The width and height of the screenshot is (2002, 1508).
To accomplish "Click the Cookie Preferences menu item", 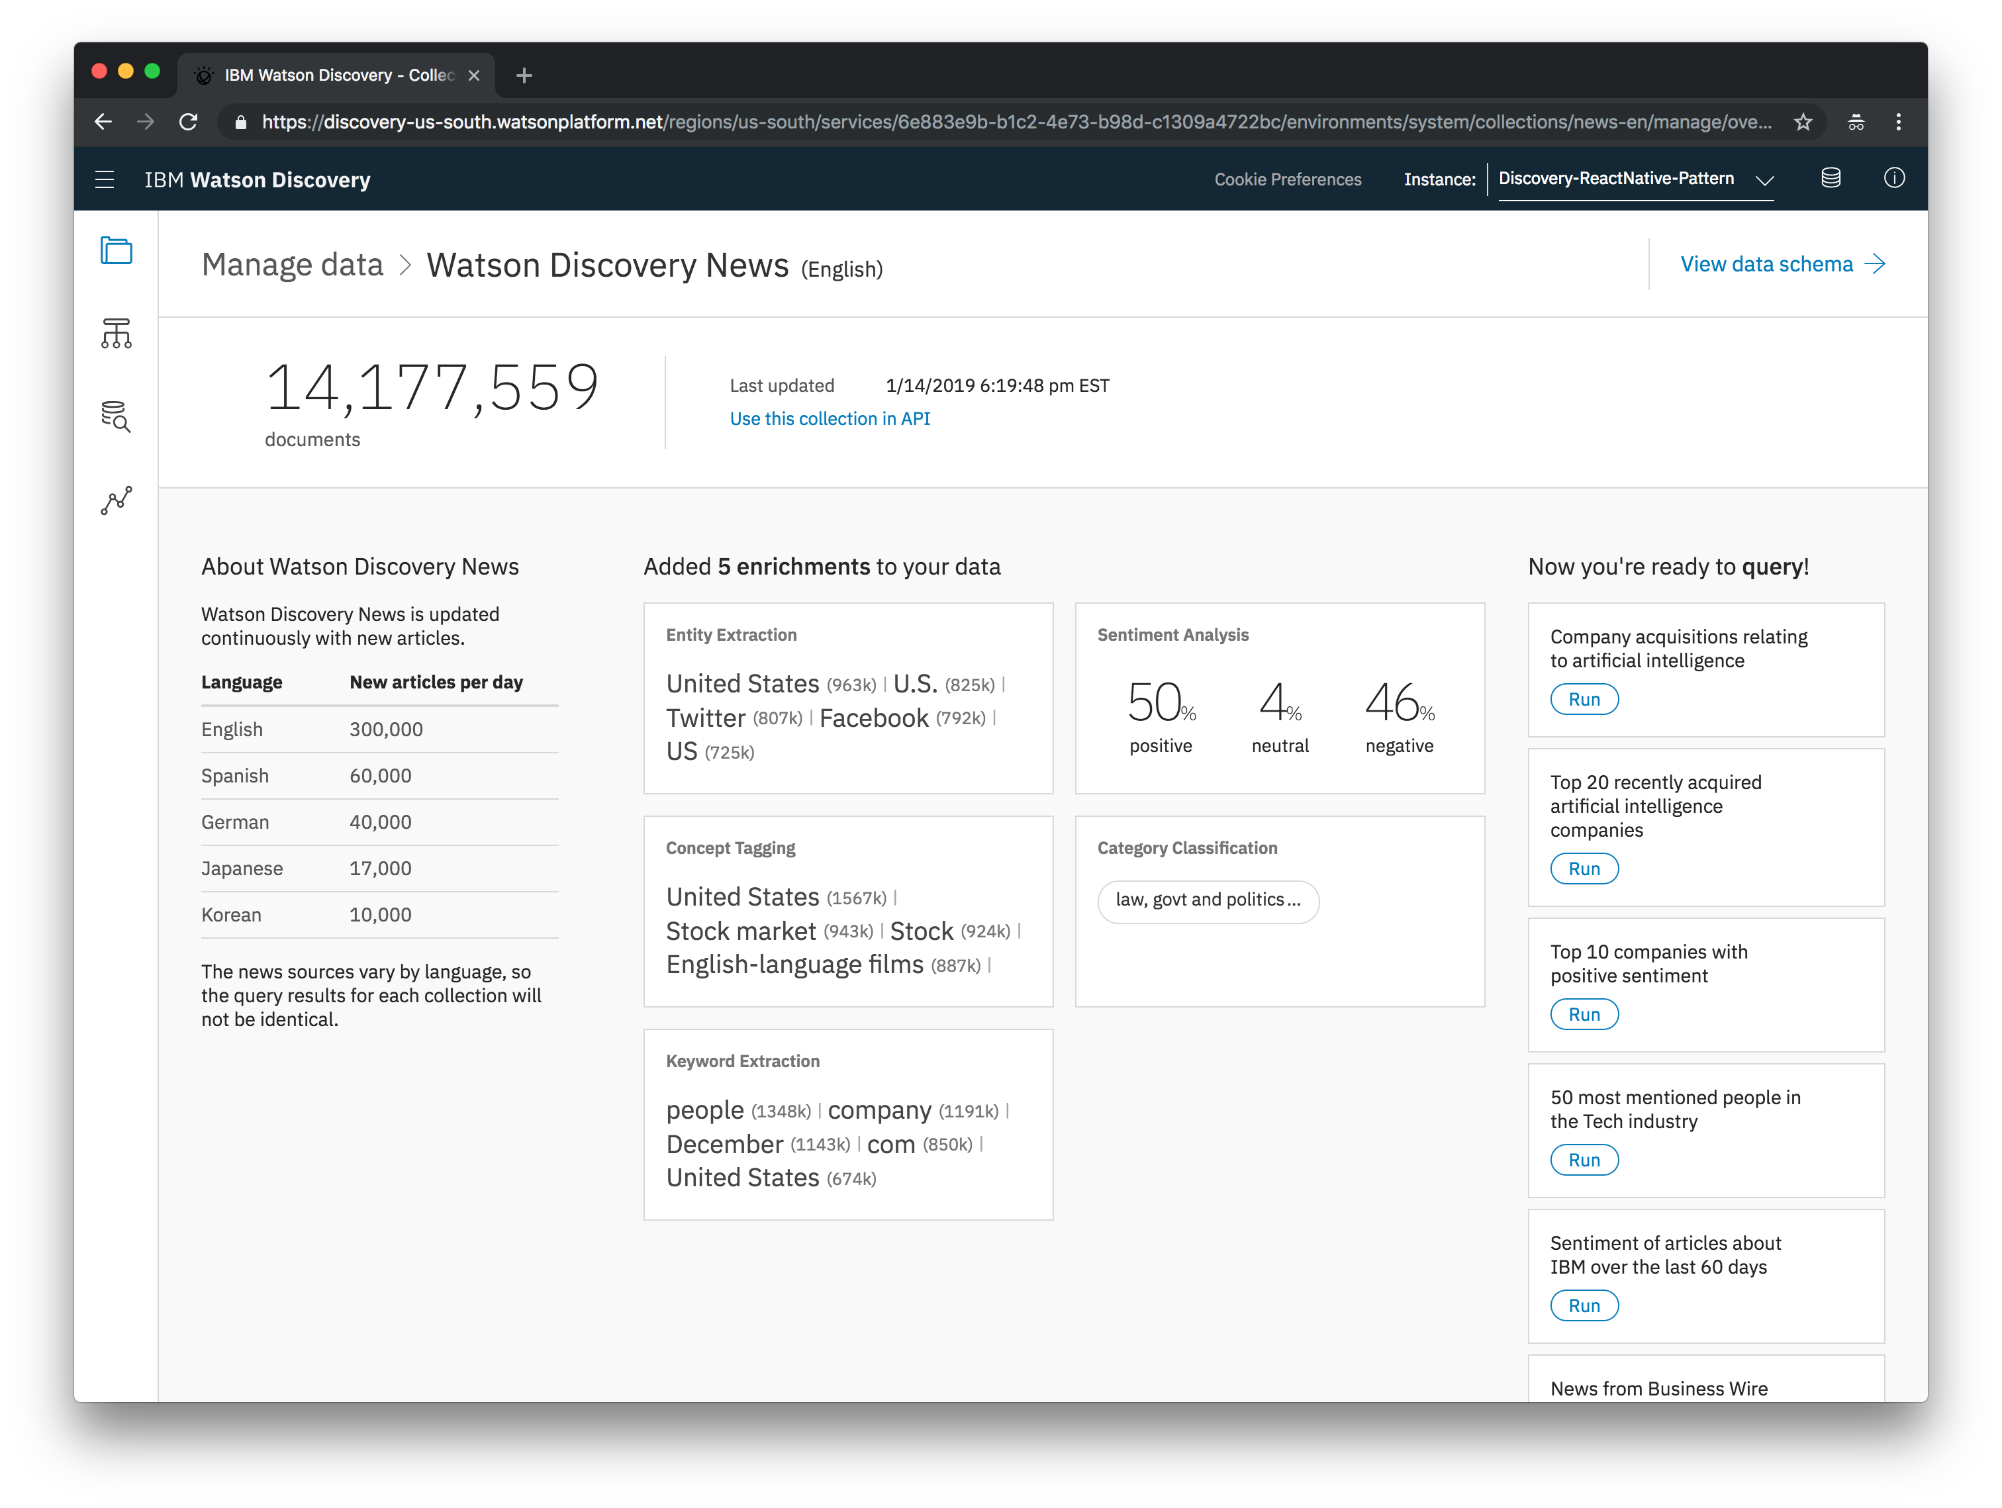I will tap(1288, 179).
